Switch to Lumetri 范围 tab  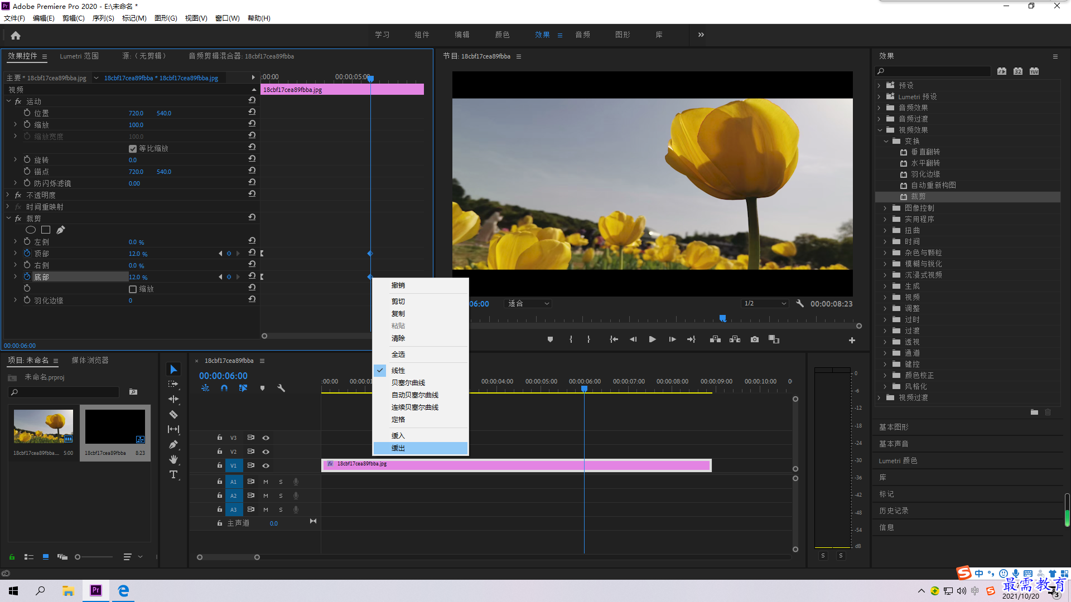click(79, 56)
